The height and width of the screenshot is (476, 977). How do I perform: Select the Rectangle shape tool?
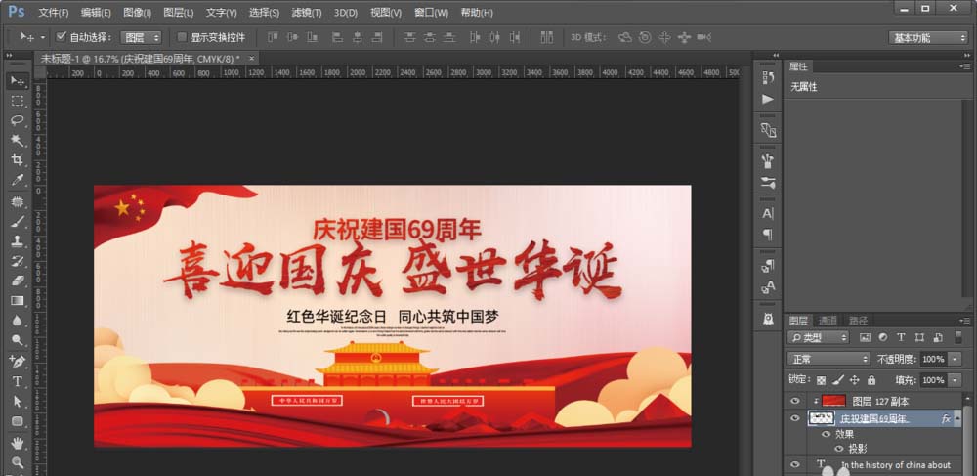18,421
